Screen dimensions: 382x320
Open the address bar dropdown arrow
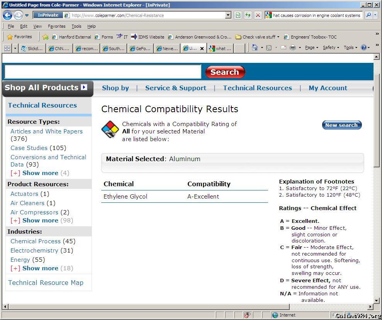point(228,15)
